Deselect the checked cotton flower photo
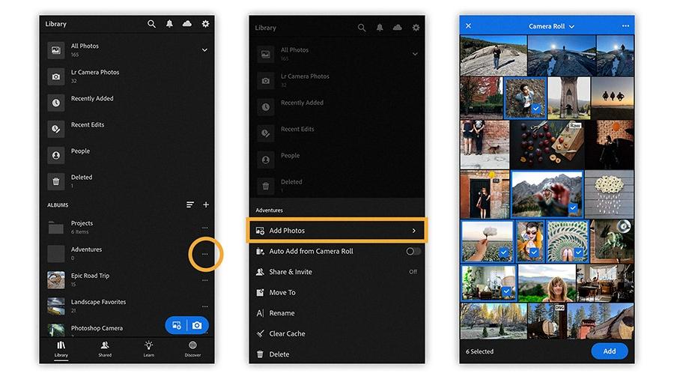This screenshot has height=379, width=674. click(x=487, y=241)
